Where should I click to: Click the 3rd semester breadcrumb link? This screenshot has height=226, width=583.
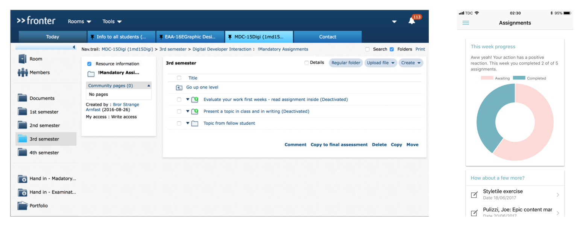click(173, 49)
